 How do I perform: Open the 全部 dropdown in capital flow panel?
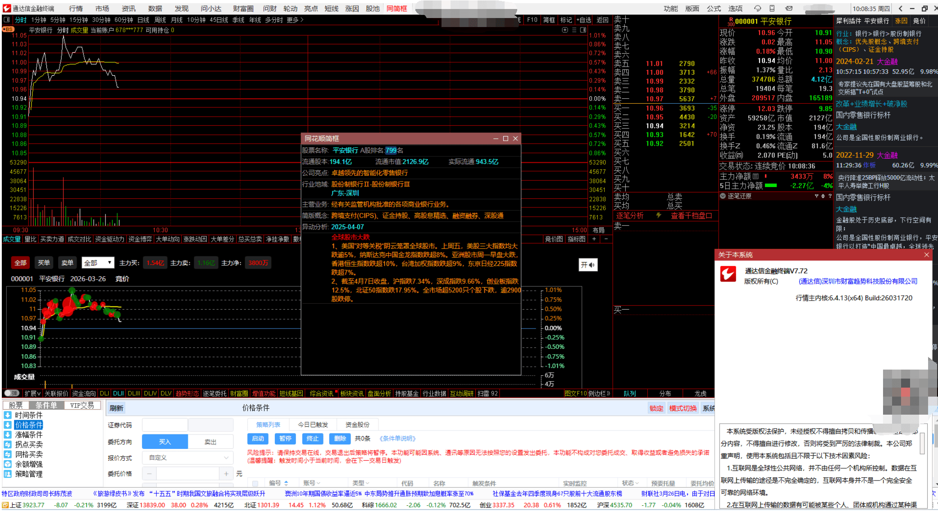pos(98,263)
